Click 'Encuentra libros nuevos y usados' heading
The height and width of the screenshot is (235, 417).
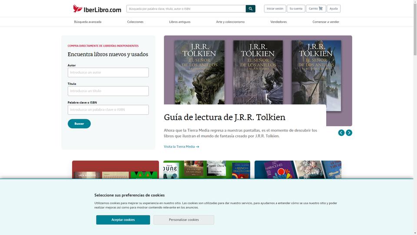coord(108,54)
